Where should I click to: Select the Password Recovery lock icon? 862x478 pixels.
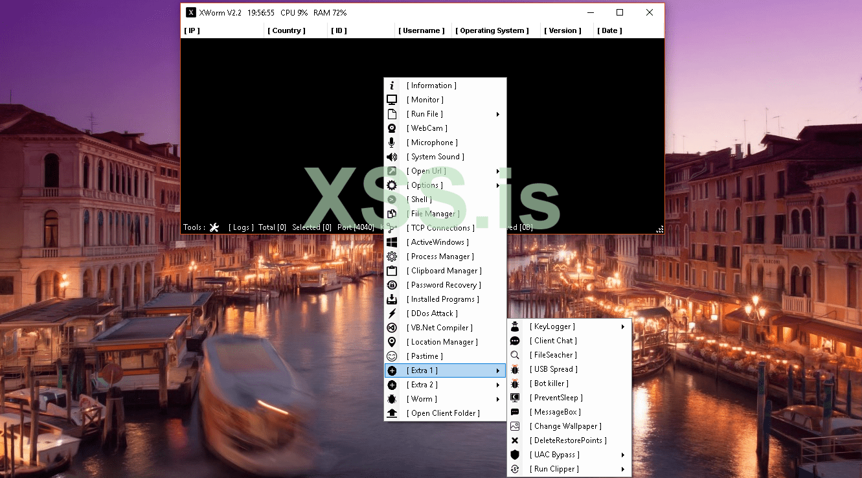(392, 285)
